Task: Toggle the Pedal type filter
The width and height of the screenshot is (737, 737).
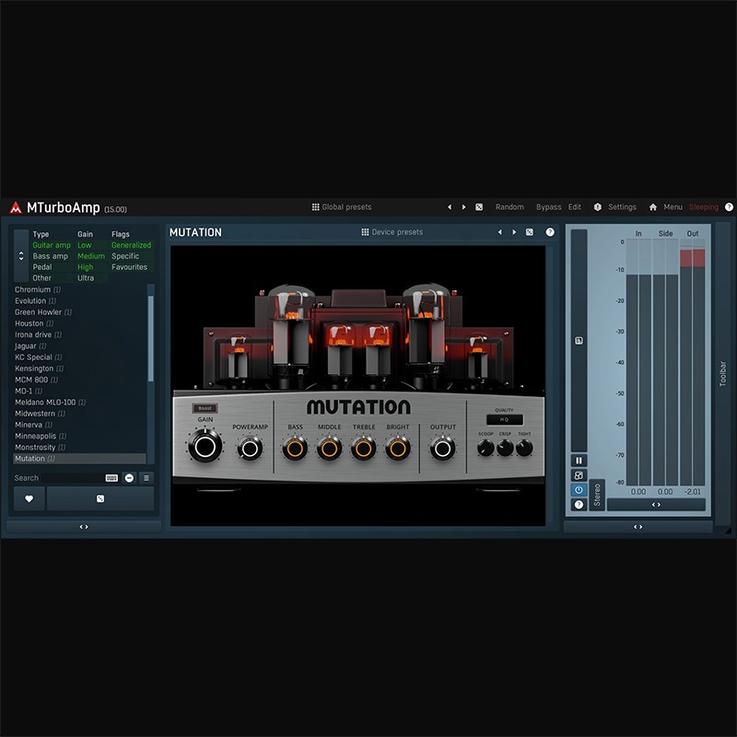Action: (42, 266)
